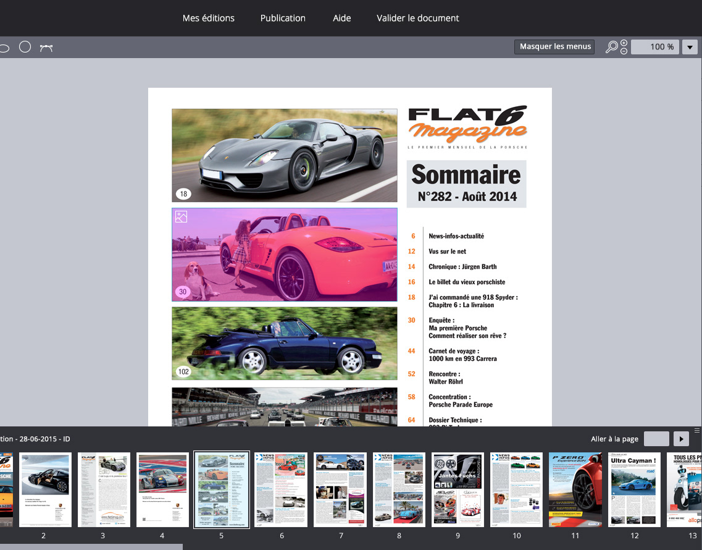Screen dimensions: 702x550
Task: Click the News-infos-actualité entry
Action: pyautogui.click(x=456, y=236)
